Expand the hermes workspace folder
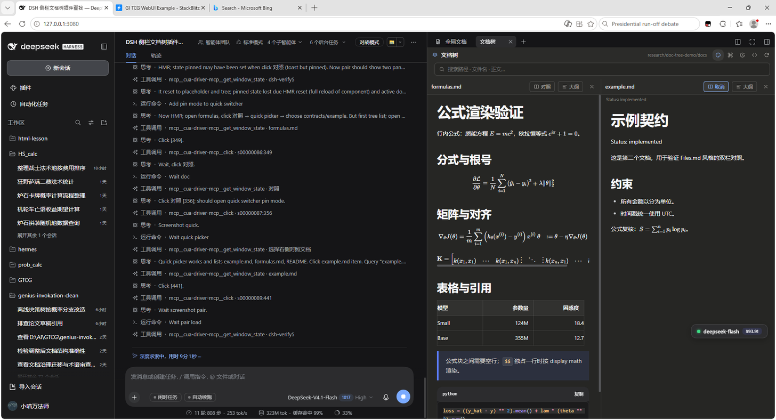Image resolution: width=776 pixels, height=420 pixels. 58,249
